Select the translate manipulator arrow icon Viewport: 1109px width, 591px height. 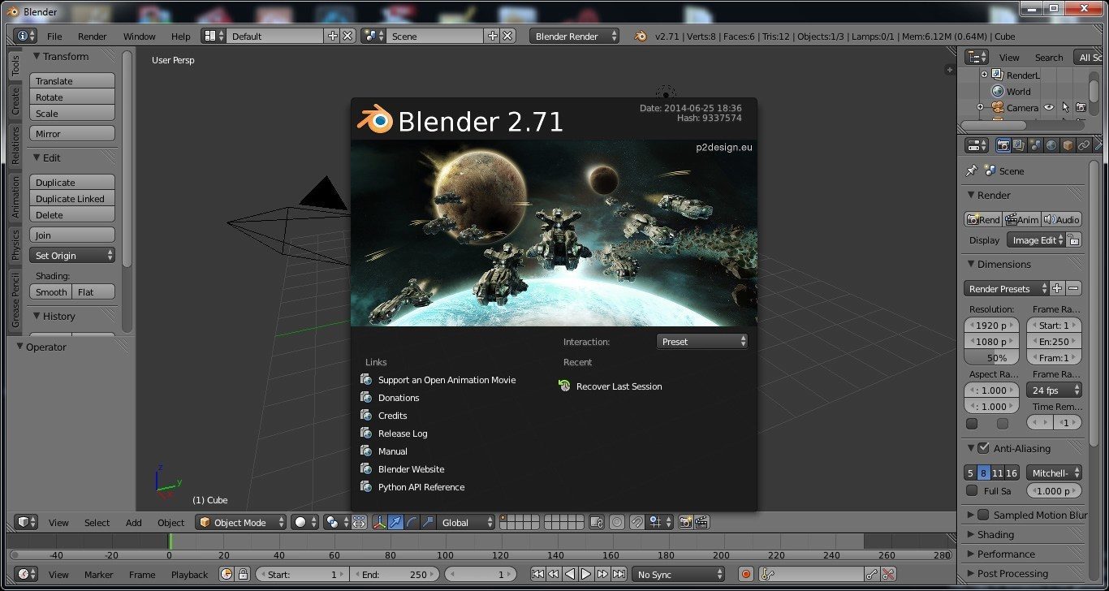click(395, 522)
